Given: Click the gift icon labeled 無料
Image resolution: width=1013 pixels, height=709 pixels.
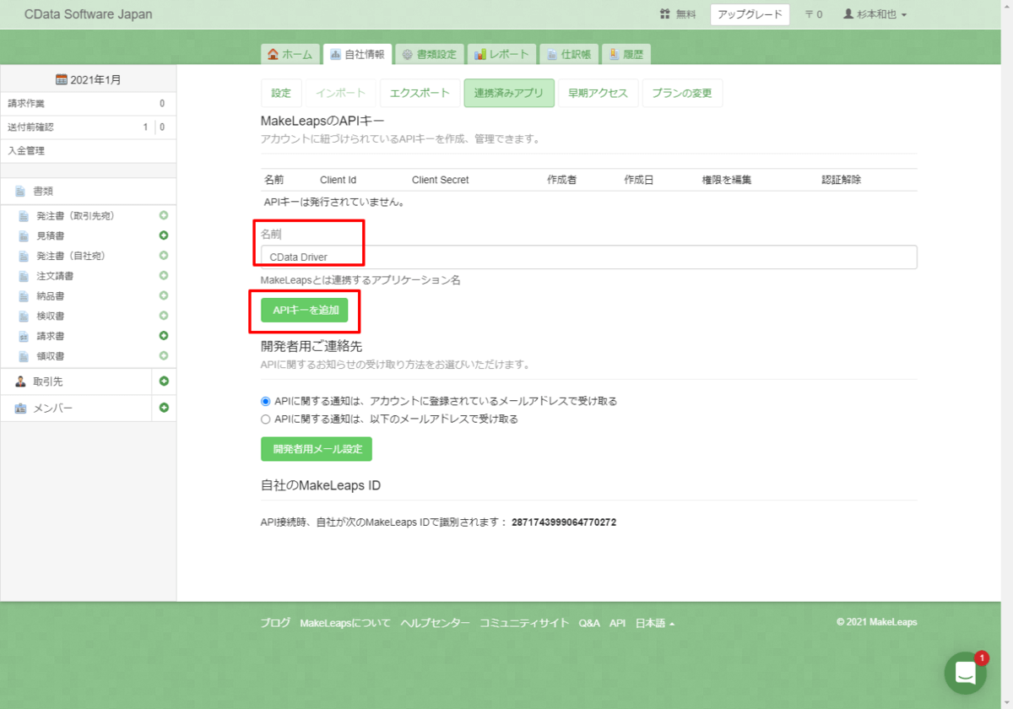Looking at the screenshot, I should point(678,14).
